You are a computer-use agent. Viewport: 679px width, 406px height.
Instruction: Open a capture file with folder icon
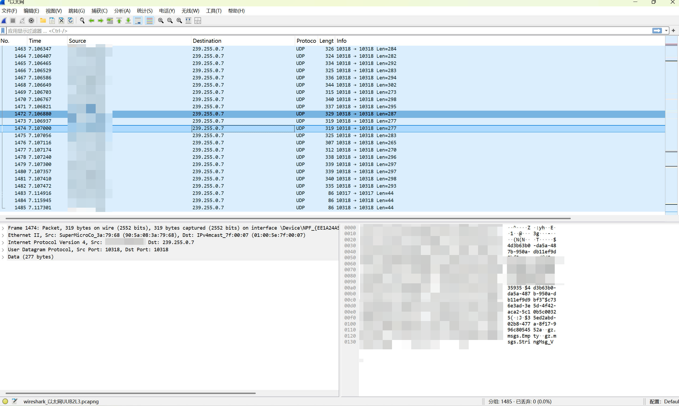pos(43,21)
